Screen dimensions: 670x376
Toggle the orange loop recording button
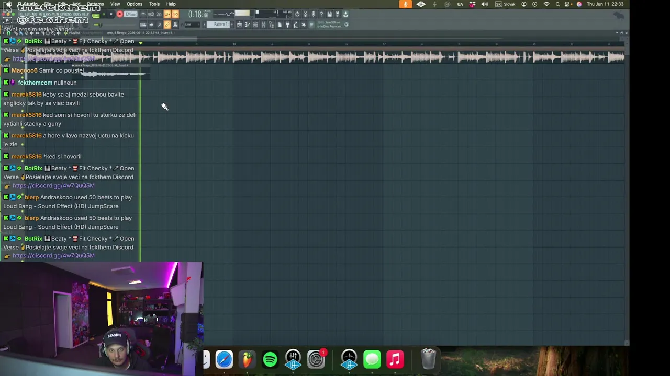[175, 14]
